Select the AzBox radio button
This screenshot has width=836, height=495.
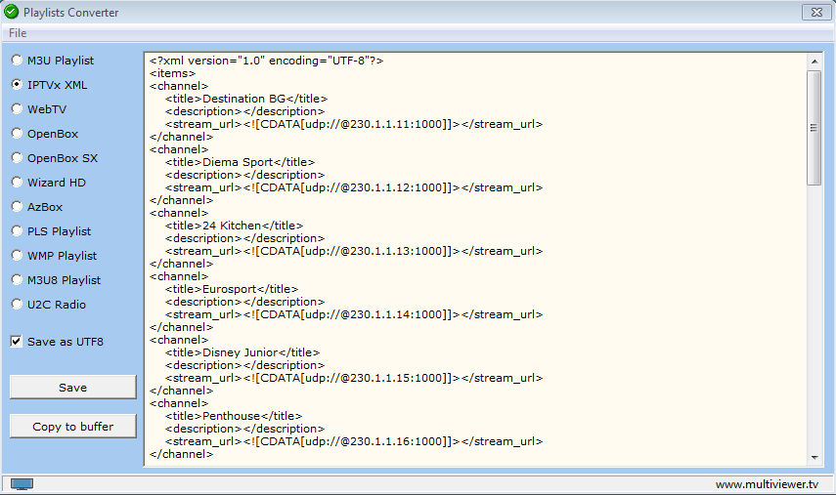click(x=17, y=207)
